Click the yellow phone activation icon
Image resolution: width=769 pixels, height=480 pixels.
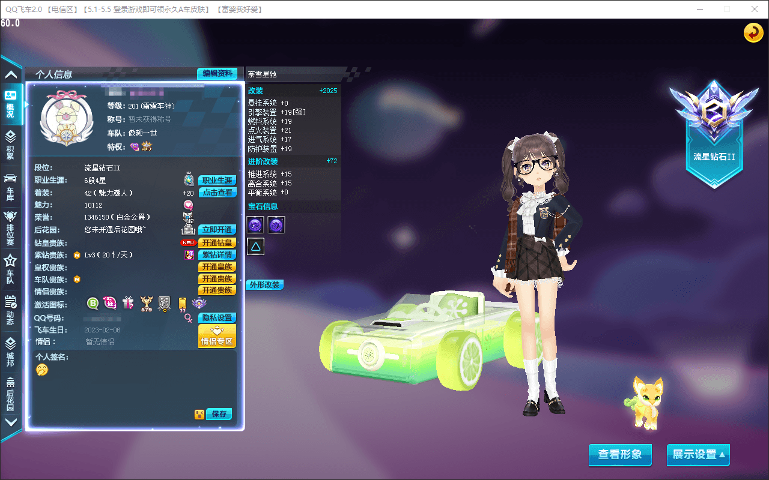(x=182, y=304)
